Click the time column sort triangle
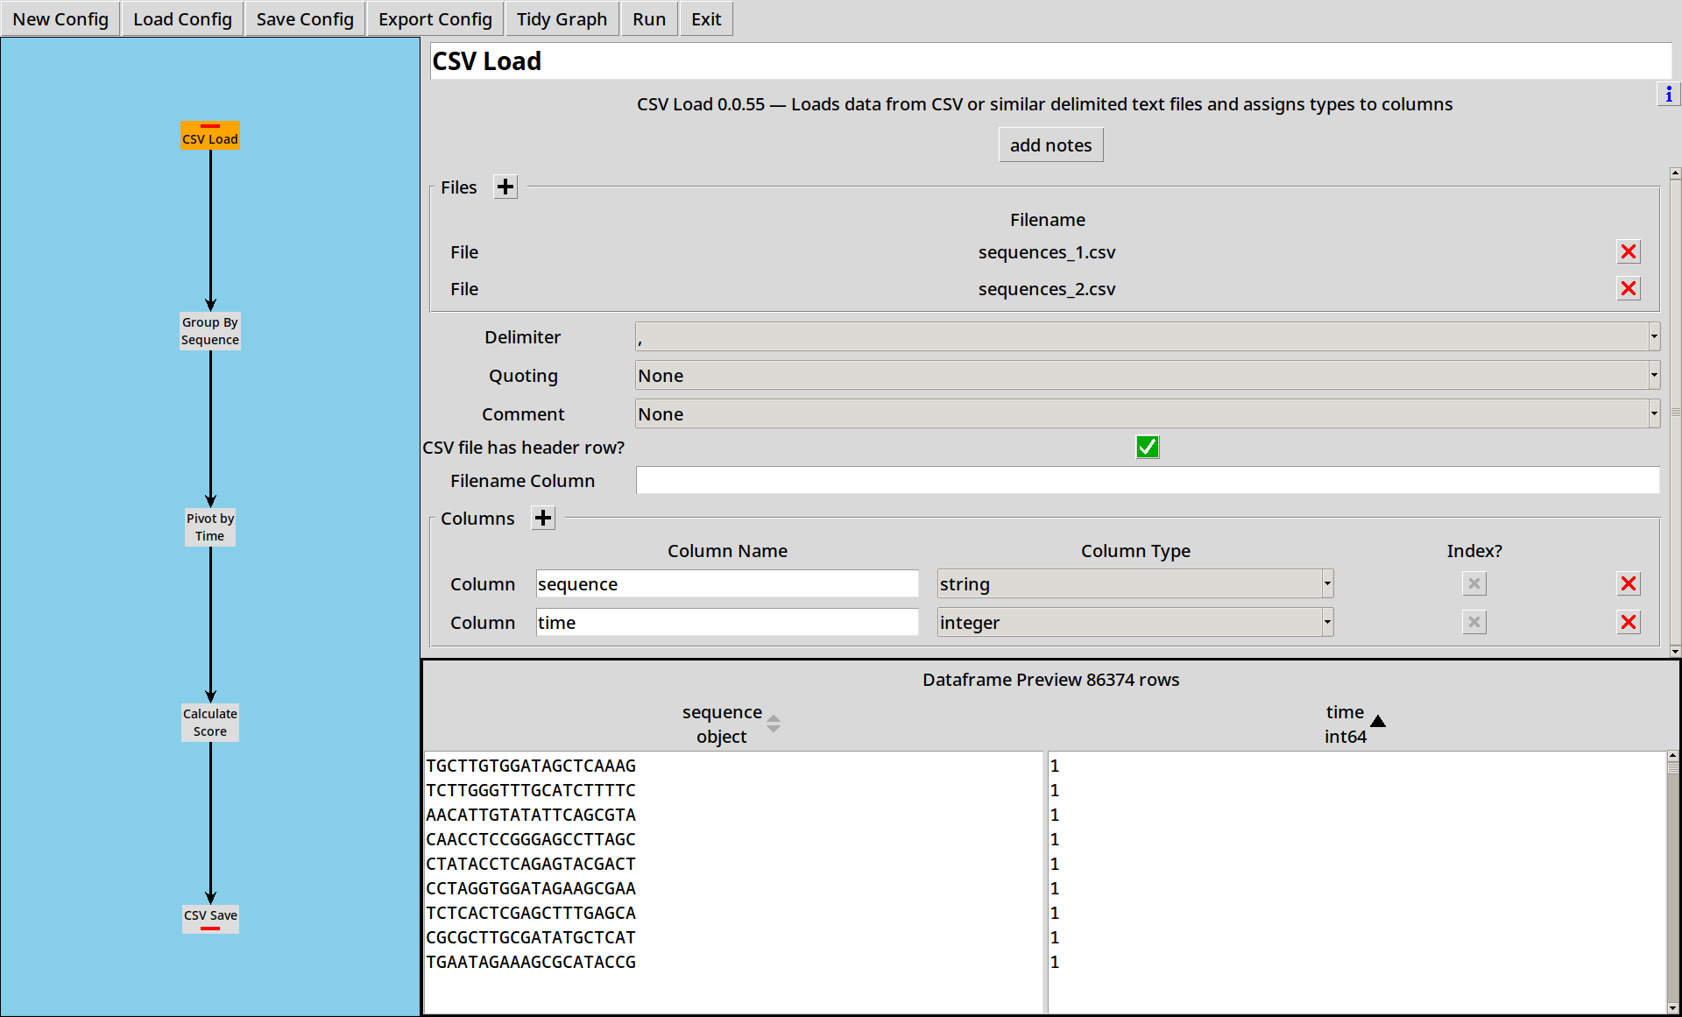Screen dimensions: 1682x1017 (1378, 721)
